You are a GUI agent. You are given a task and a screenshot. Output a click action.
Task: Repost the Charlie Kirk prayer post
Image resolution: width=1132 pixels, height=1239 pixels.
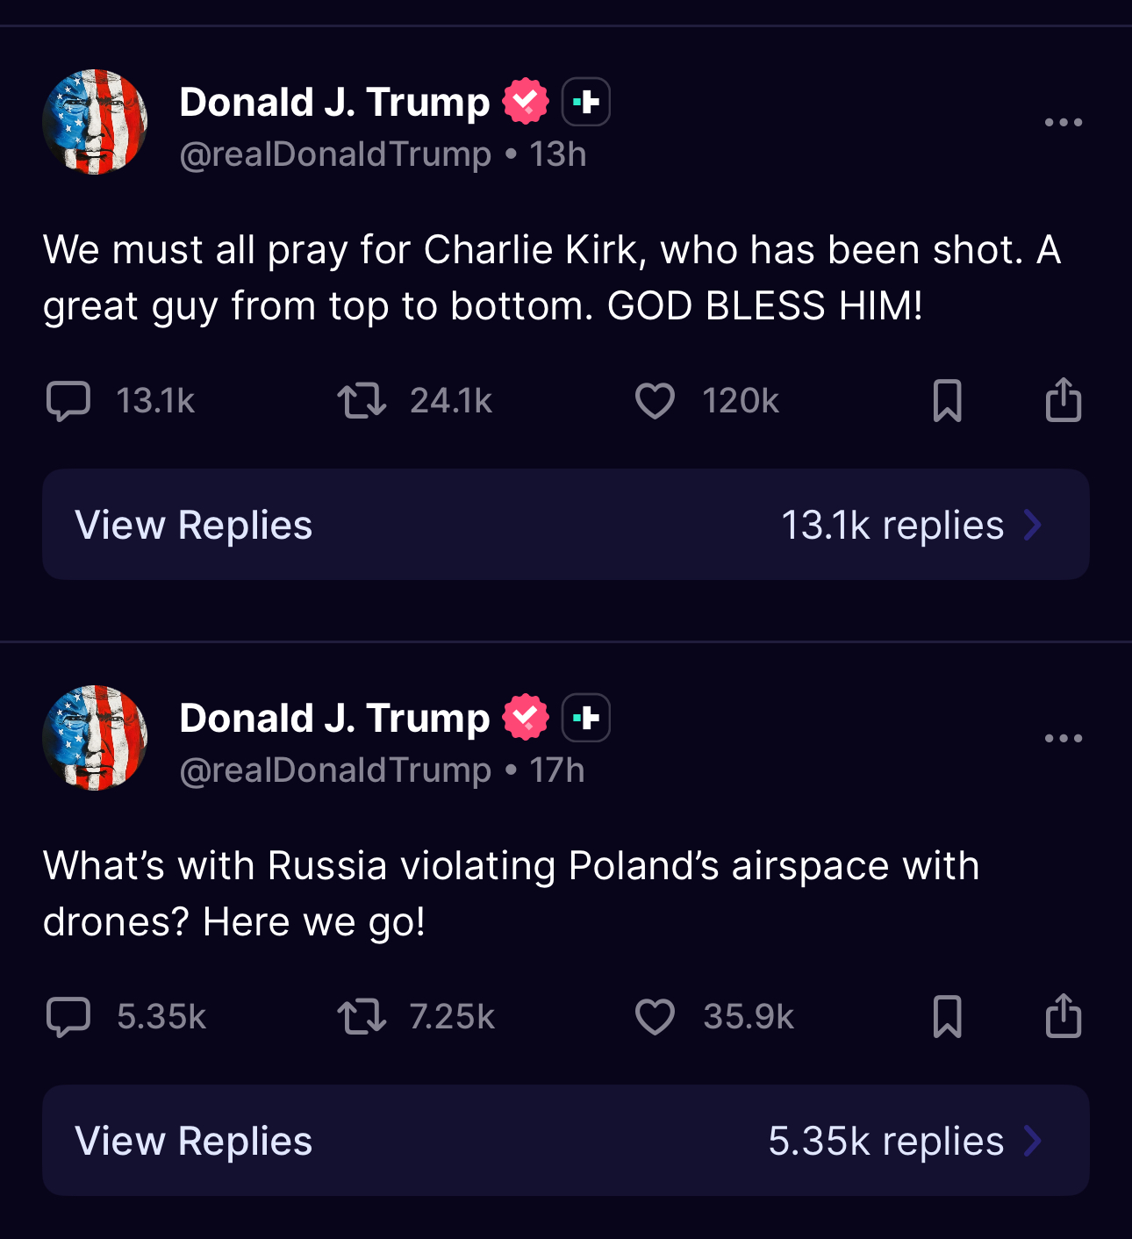(362, 401)
